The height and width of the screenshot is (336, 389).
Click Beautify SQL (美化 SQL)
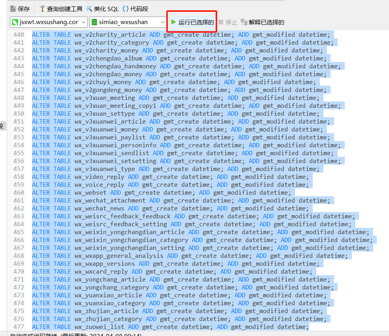pos(102,9)
